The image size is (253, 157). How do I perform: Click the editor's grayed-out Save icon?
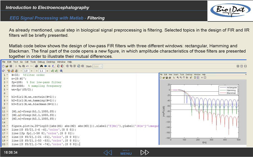(11, 66)
